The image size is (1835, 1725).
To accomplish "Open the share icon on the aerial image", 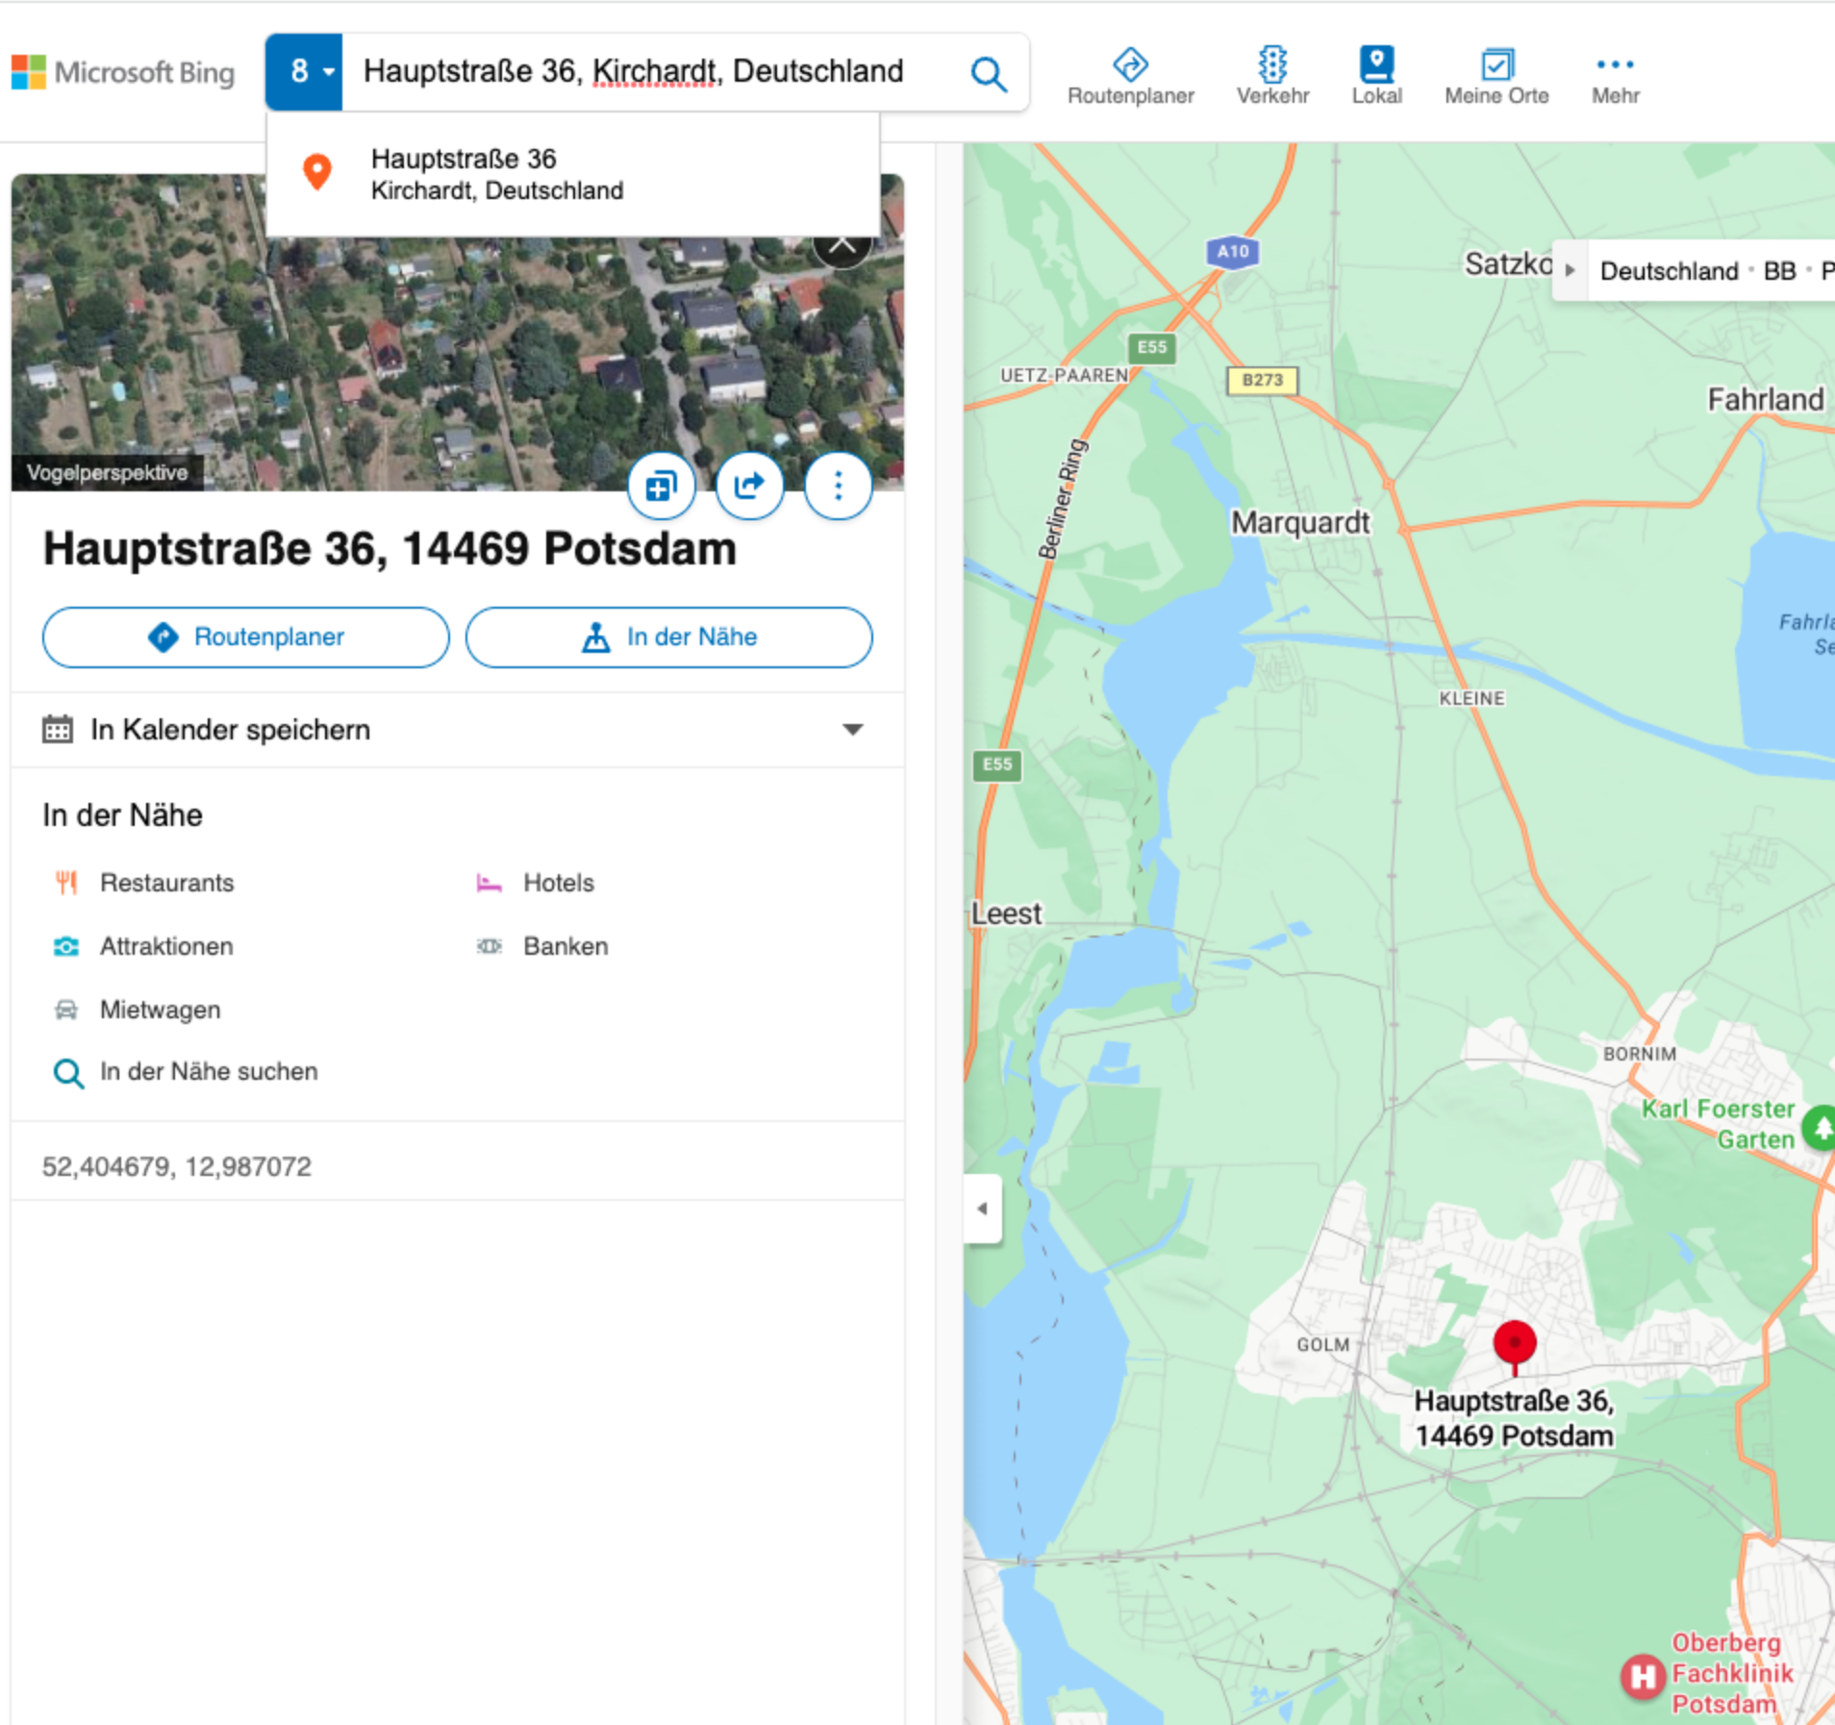I will (x=749, y=486).
